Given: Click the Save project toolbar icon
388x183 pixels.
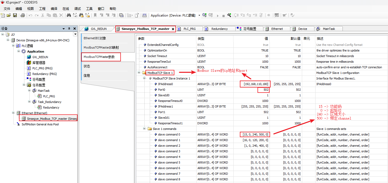Looking at the screenshot, I should 15,15.
